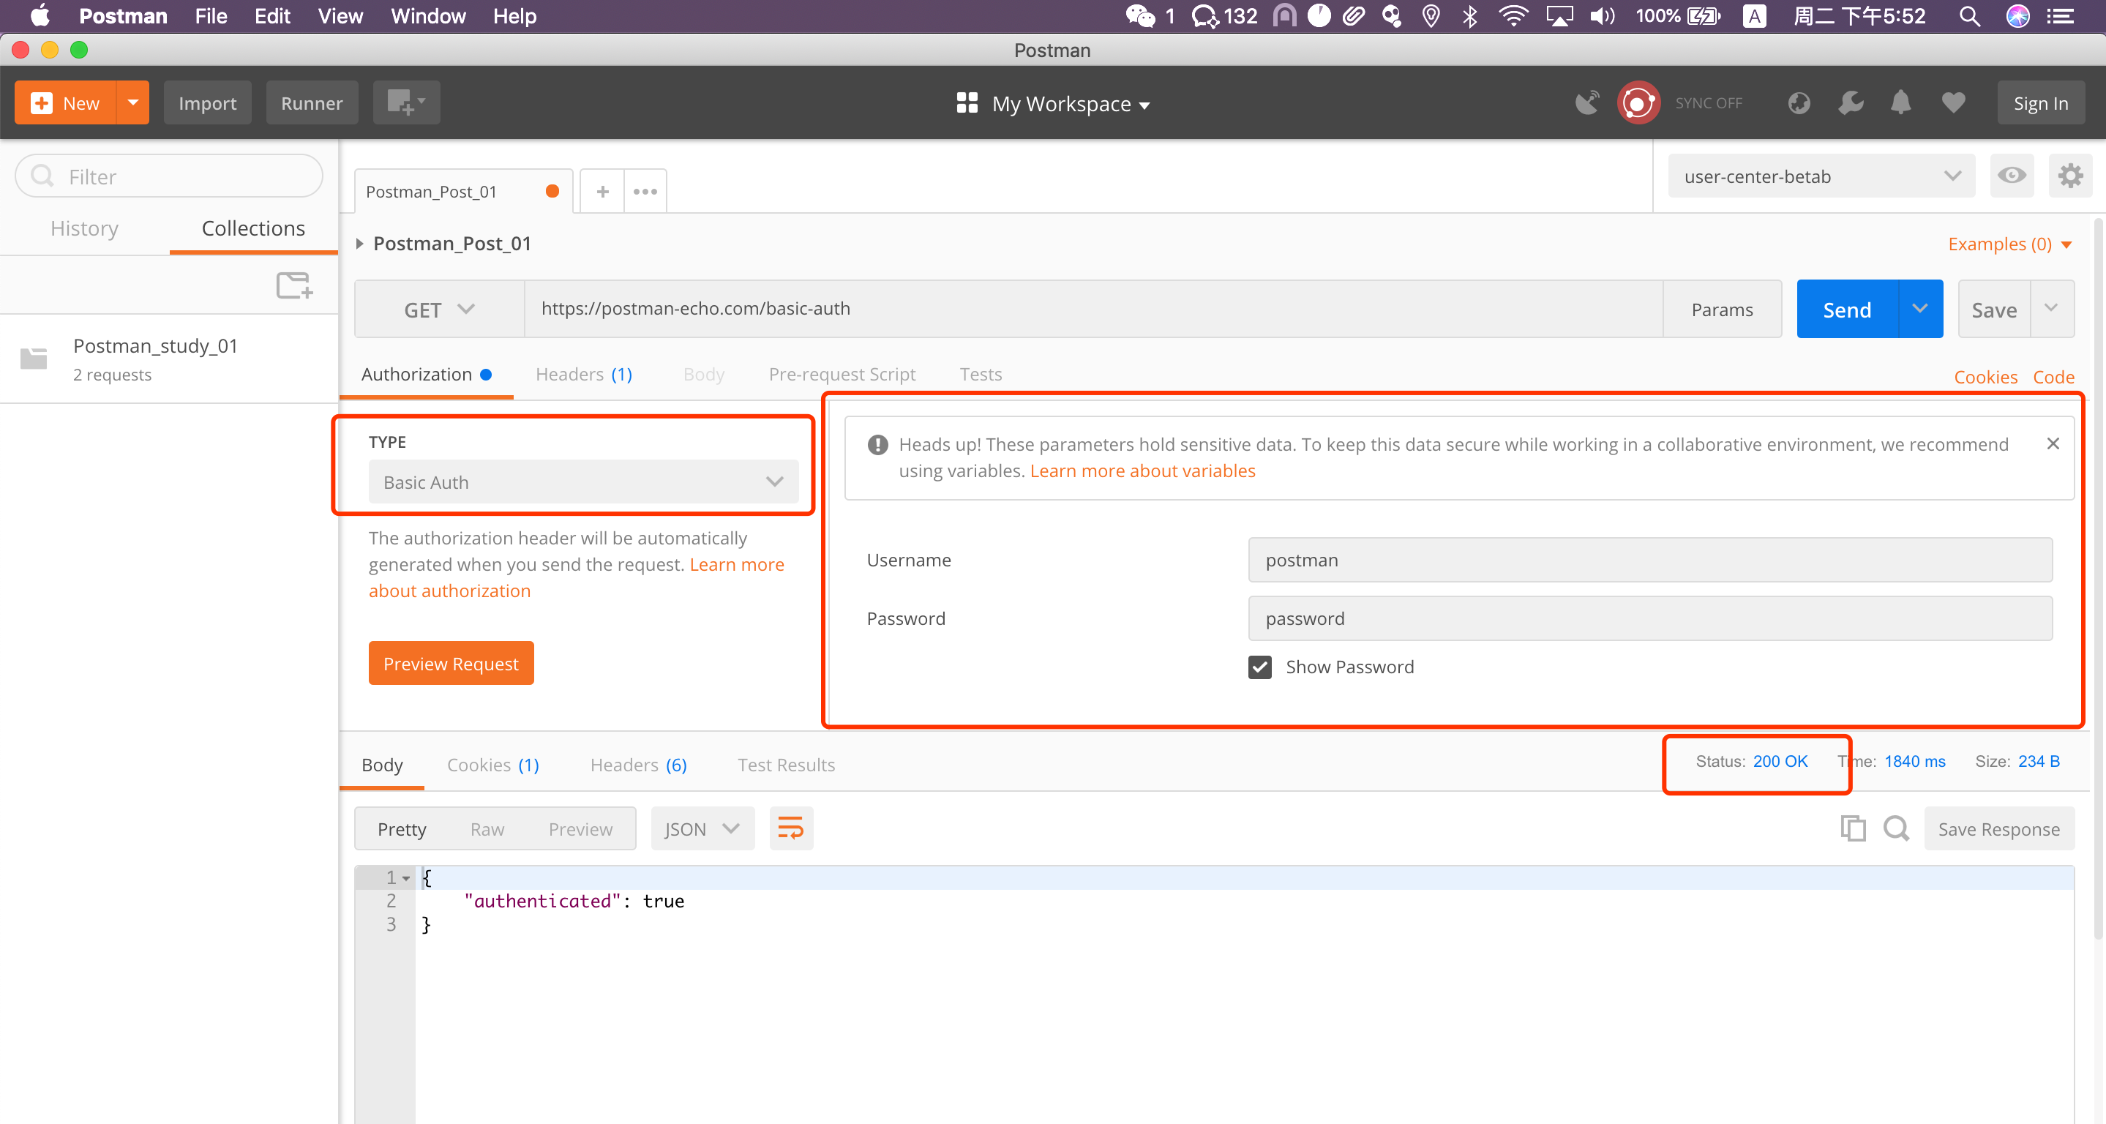Open the JSON format dropdown
Image resolution: width=2106 pixels, height=1124 pixels.
702,829
